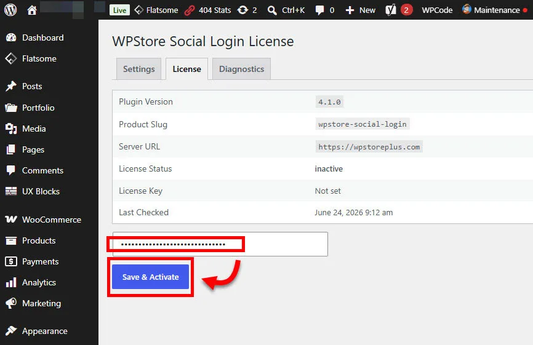This screenshot has height=345, width=533.
Task: Click the red notification badge showing 2
Action: click(x=406, y=10)
